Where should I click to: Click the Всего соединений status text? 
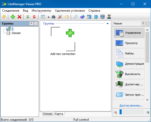[17, 120]
